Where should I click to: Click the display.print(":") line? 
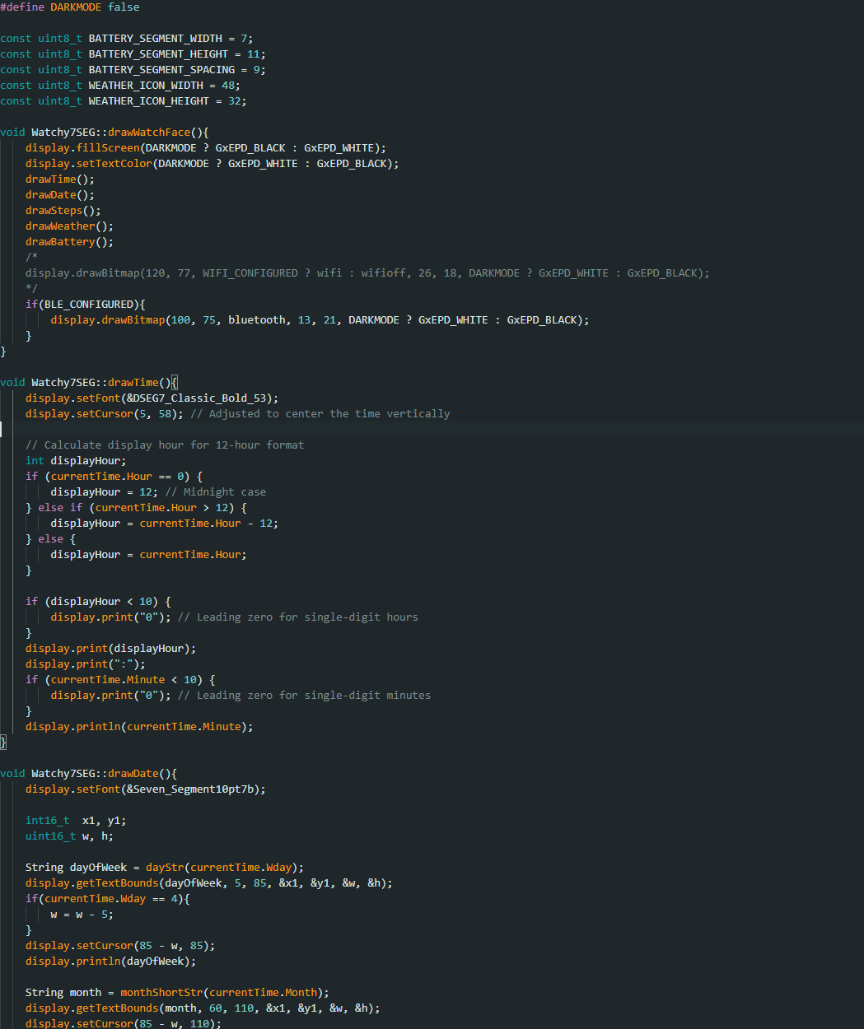pyautogui.click(x=86, y=664)
